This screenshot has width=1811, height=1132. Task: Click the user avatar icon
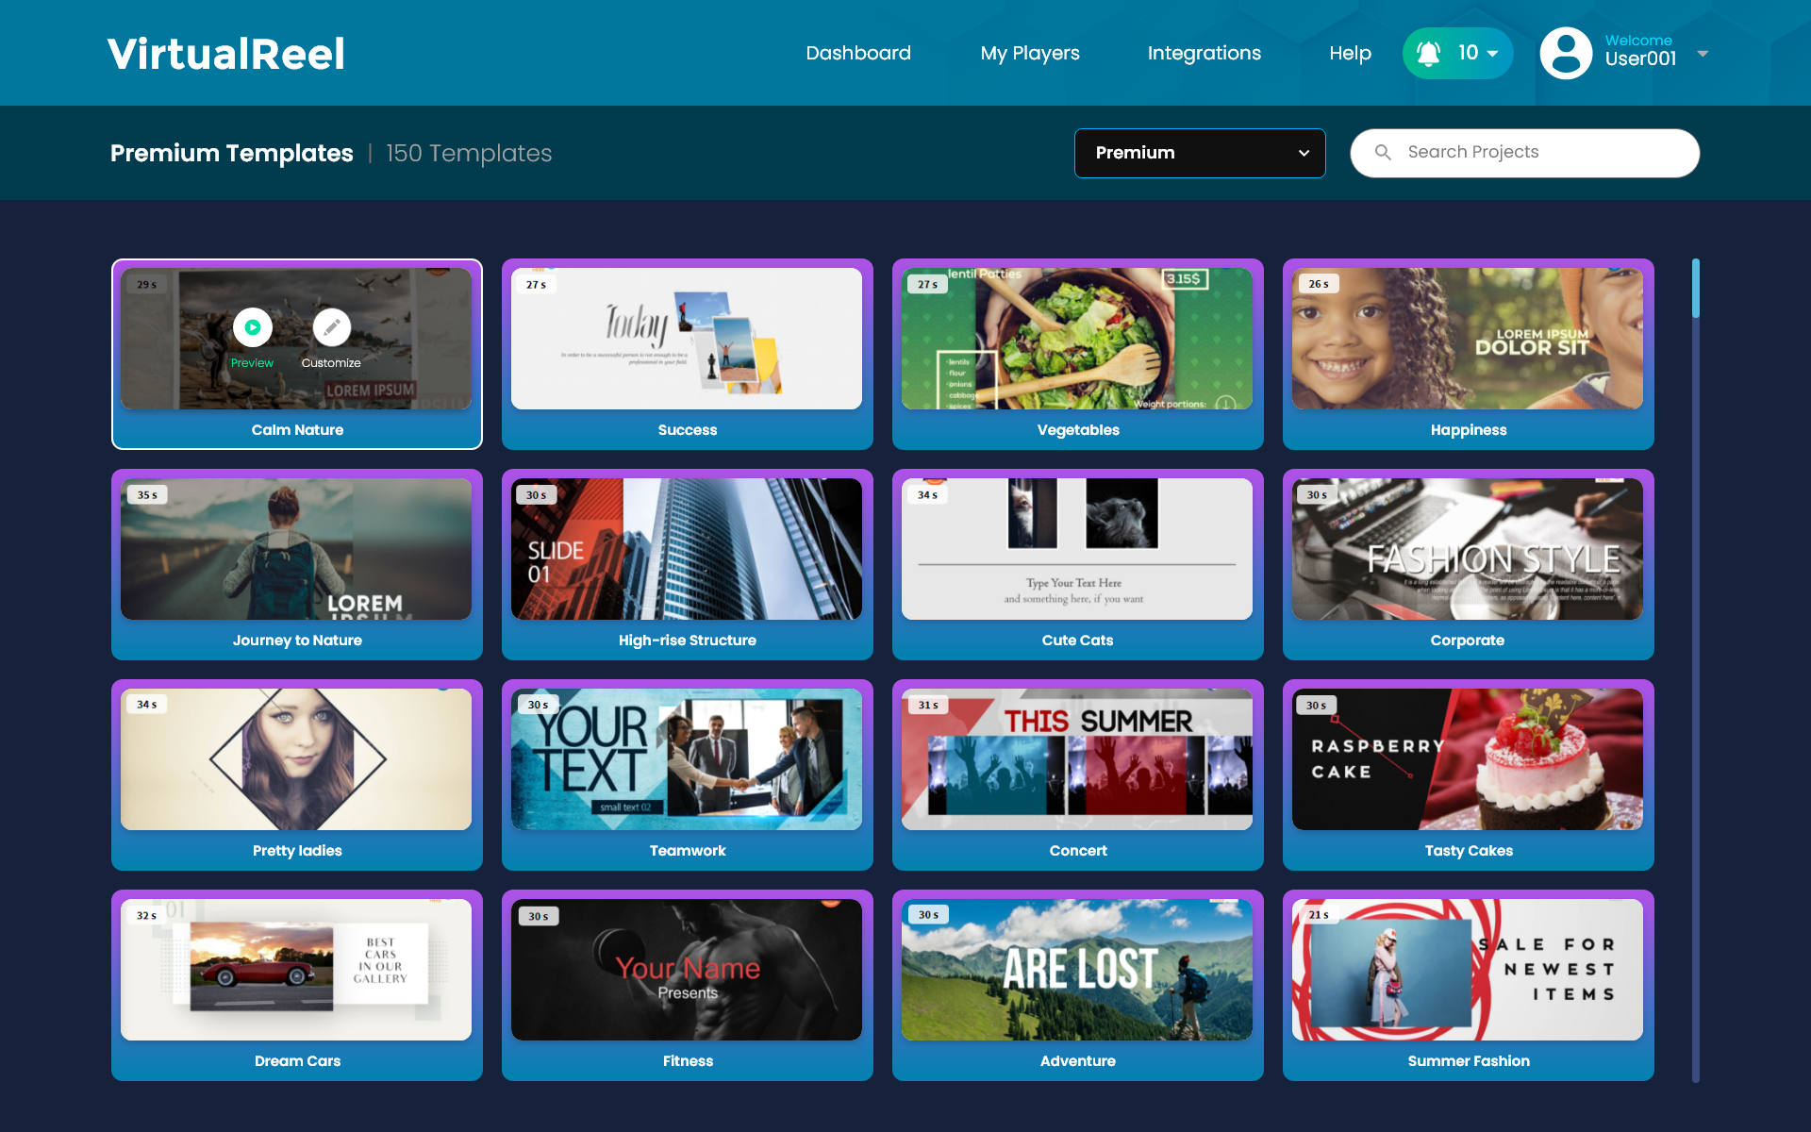click(x=1566, y=53)
